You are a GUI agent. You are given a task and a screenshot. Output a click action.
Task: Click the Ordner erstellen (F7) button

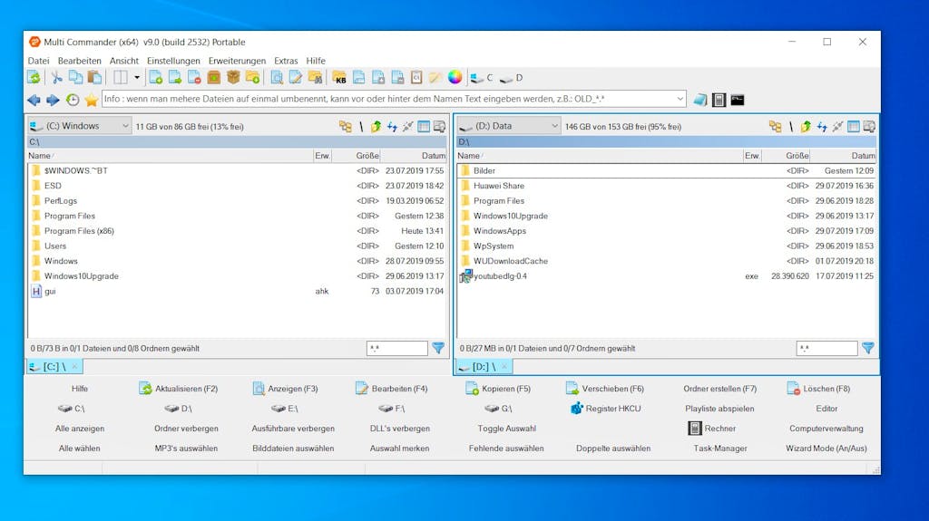coord(719,389)
